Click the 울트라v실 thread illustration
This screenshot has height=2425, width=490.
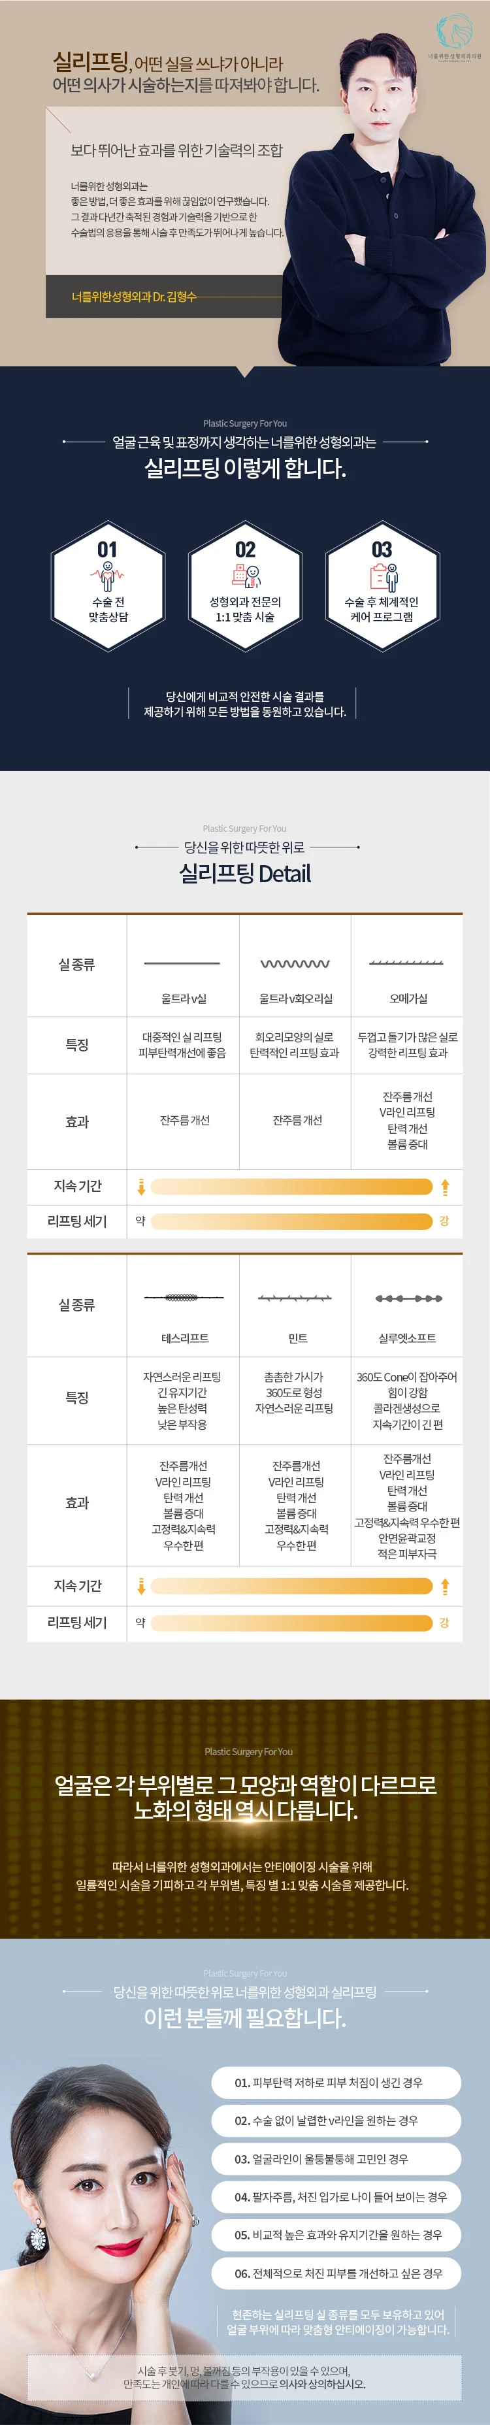coord(182,963)
